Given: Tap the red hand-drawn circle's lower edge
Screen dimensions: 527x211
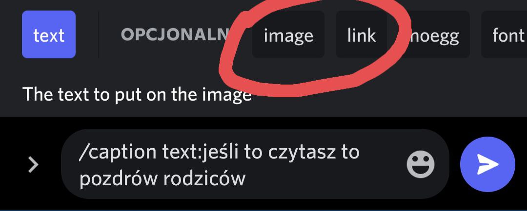Looking at the screenshot, I should (296, 89).
